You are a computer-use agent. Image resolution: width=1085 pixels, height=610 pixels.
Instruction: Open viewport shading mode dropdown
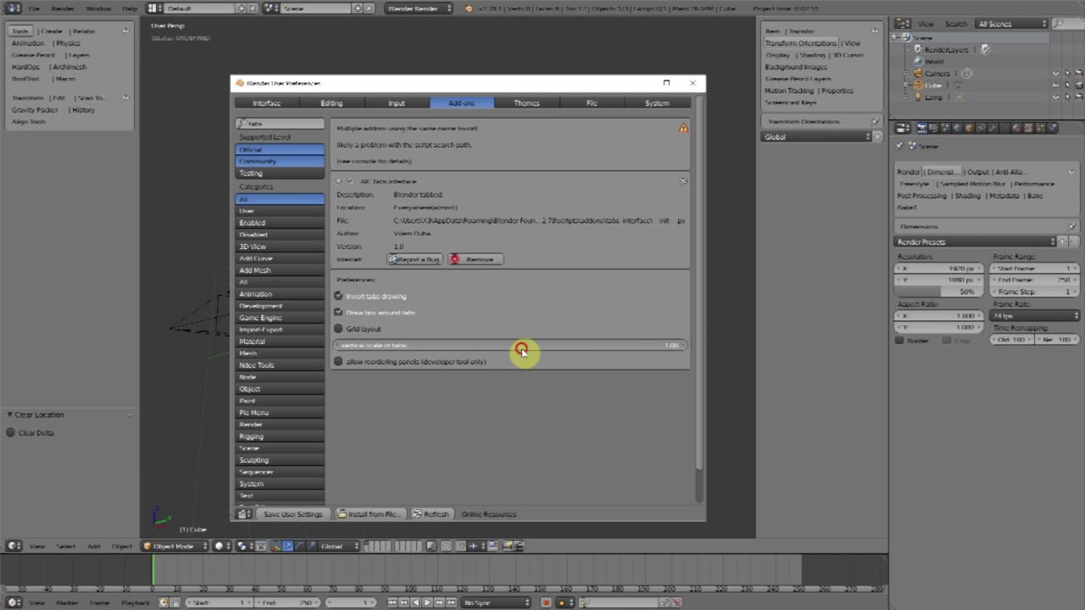[222, 546]
